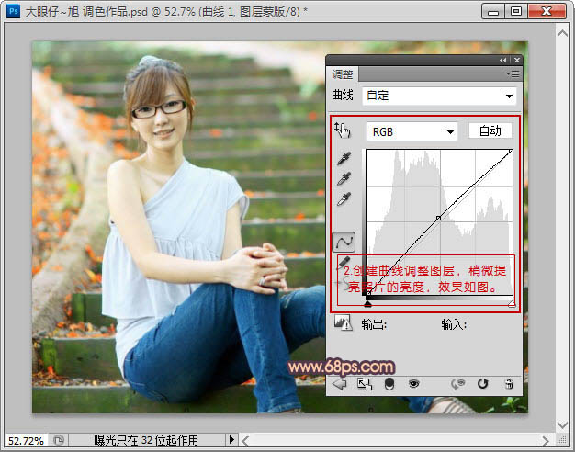Toggle expanded panel view icon

(364, 384)
